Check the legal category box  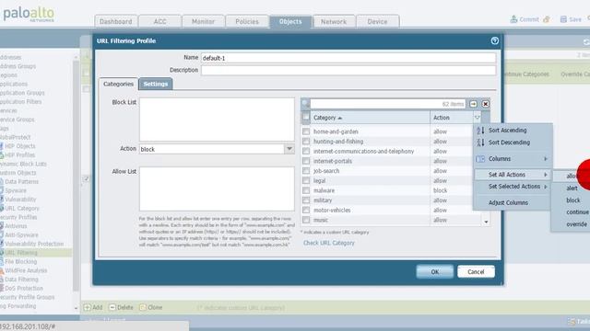(x=306, y=180)
